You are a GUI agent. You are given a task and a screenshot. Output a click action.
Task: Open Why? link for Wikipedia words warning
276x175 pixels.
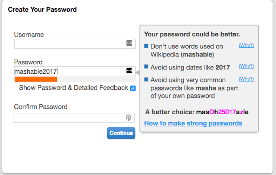(x=246, y=45)
